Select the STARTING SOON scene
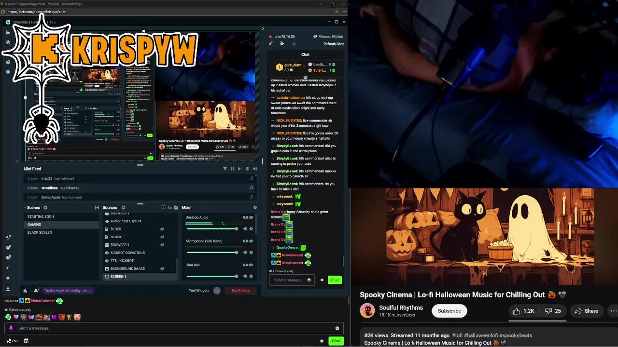618x347 pixels. [61, 216]
